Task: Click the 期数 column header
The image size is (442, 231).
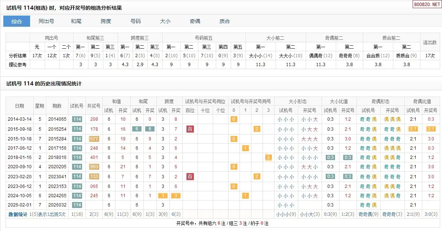Action: (x=57, y=106)
